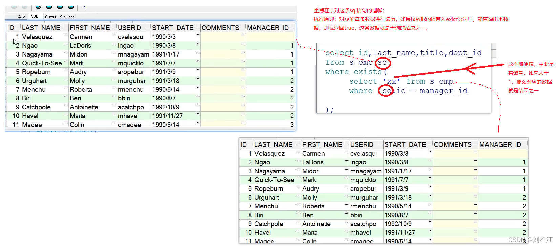Screen dimensions: 558x246
Task: Open date dropdown for 1991/7/7 in upper grid
Action: [198, 61]
